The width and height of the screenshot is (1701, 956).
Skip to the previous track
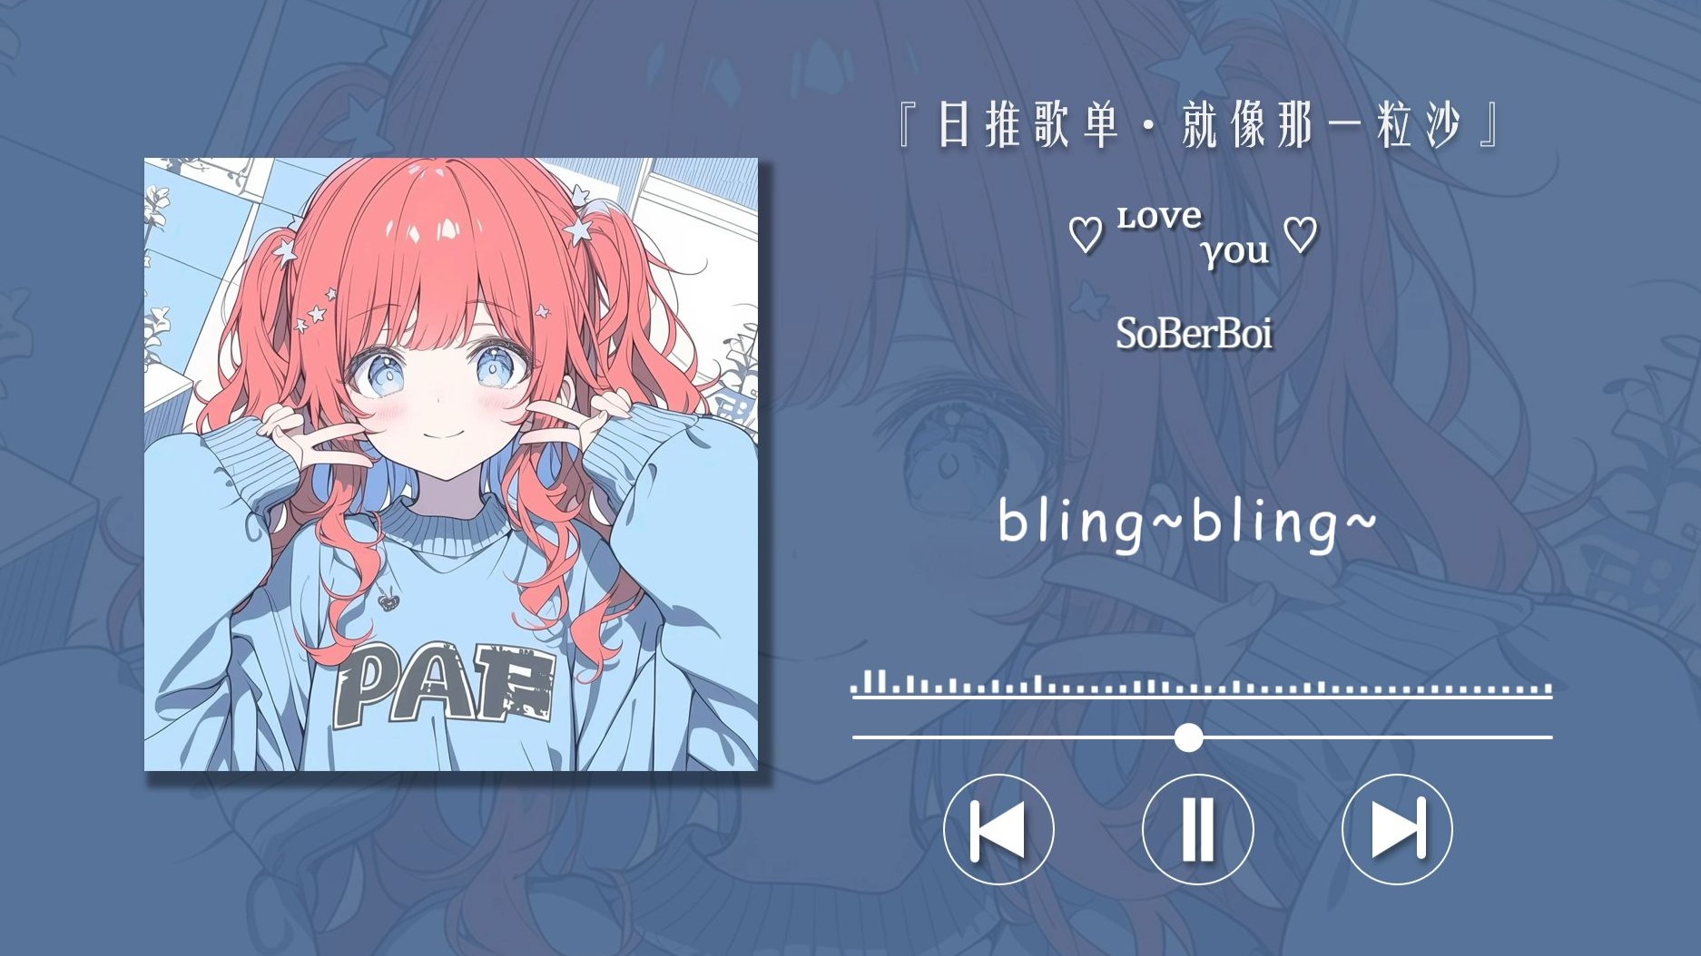(998, 829)
